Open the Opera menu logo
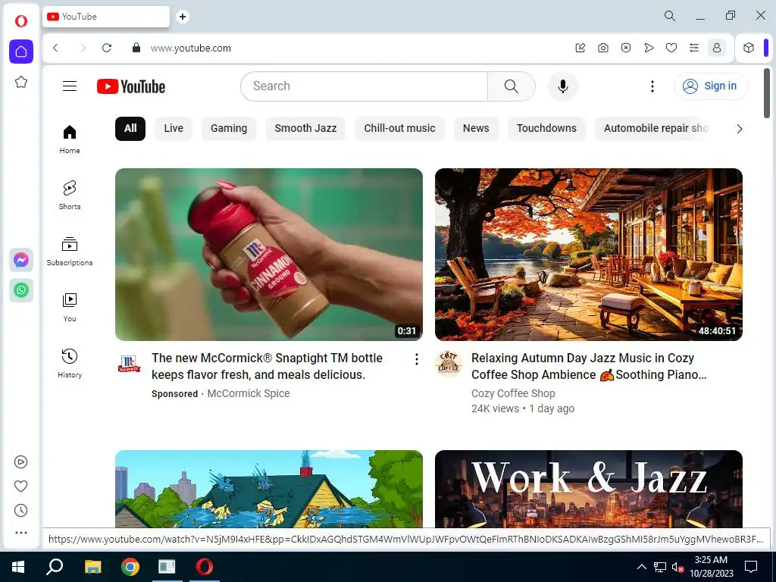Screen dimensions: 776x582 coord(20,20)
